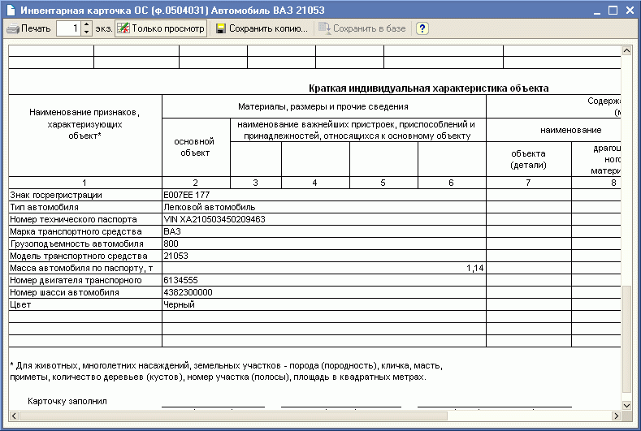
Task: Select cell E007EE 177
Action: point(324,195)
